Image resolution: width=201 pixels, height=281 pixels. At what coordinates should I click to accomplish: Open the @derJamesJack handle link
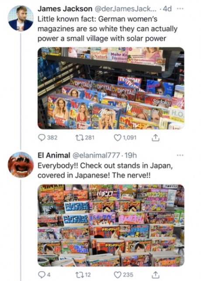125,9
